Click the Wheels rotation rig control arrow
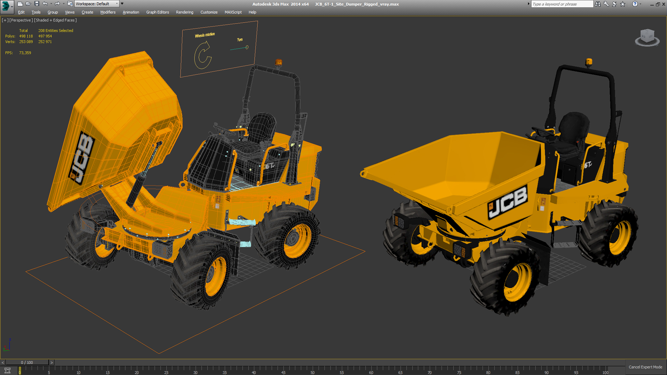667x375 pixels. (x=203, y=55)
